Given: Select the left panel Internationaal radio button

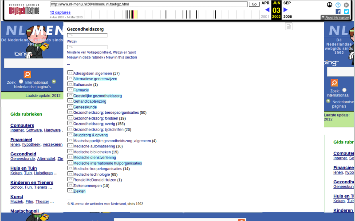Looking at the screenshot, I should [21, 81].
